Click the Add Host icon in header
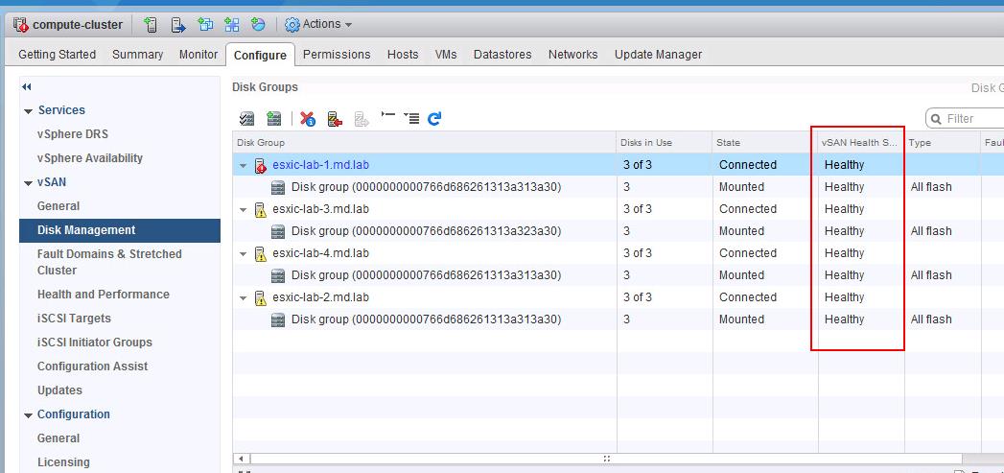Screen dimensions: 1004x473 pos(151,24)
